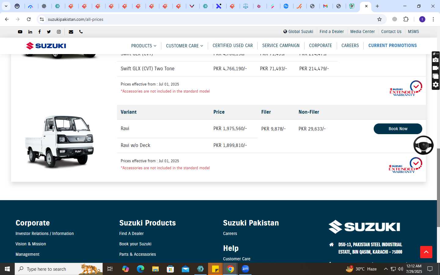Open Microsoft Edge from the taskbar
The width and height of the screenshot is (440, 275).
click(x=141, y=269)
